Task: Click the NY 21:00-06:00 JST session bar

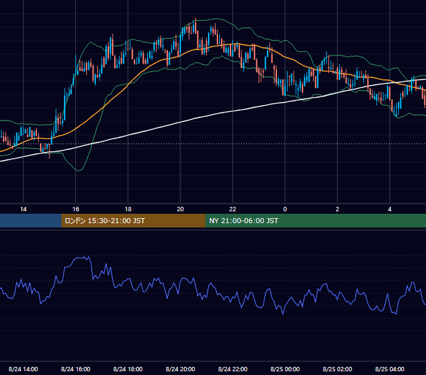Action: 315,221
